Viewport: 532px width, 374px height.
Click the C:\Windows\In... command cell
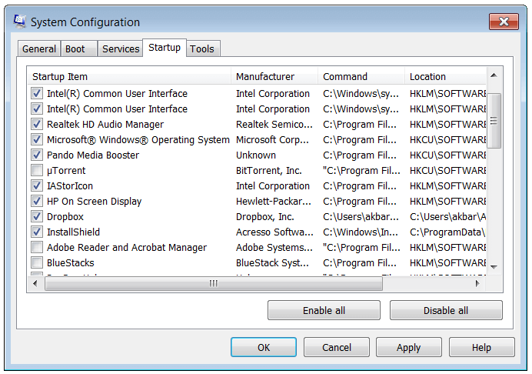point(361,232)
